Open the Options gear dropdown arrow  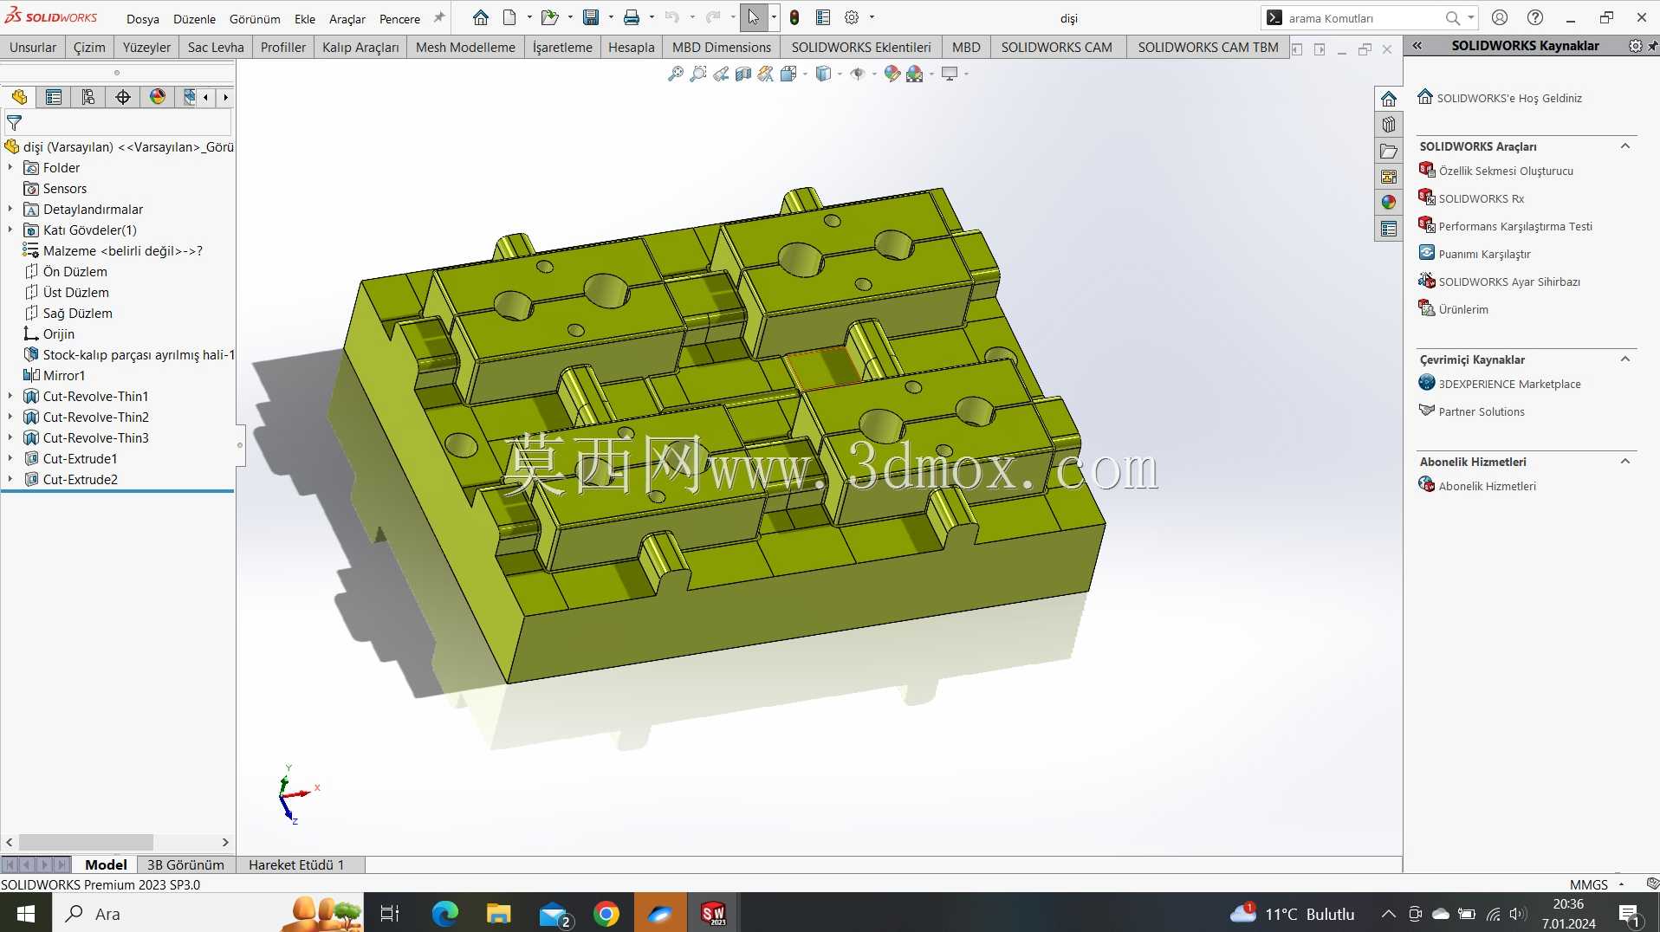[872, 17]
